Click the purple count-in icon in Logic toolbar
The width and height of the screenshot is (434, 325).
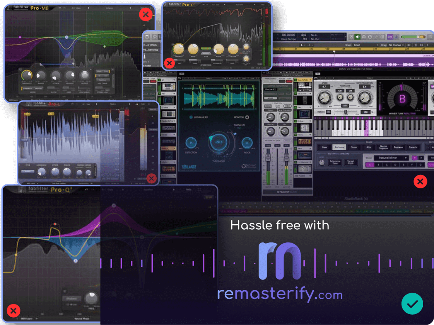[x=390, y=37]
